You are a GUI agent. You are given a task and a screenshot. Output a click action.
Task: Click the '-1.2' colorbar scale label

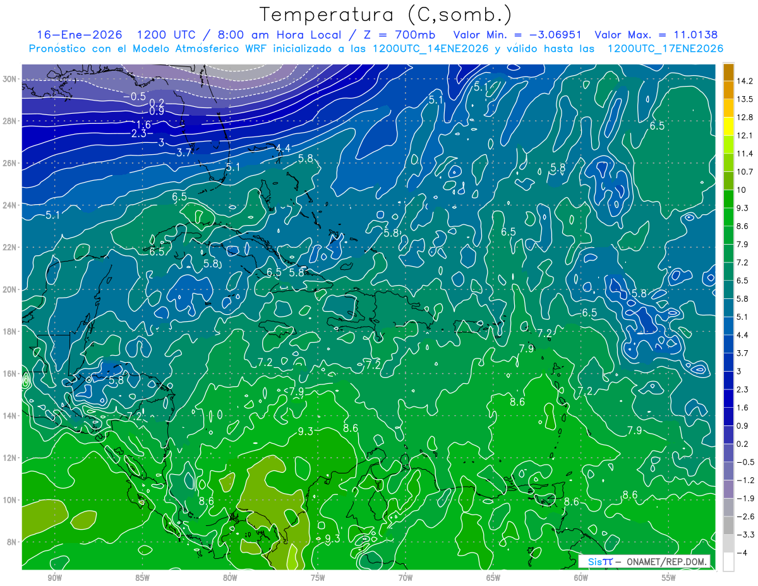[745, 480]
